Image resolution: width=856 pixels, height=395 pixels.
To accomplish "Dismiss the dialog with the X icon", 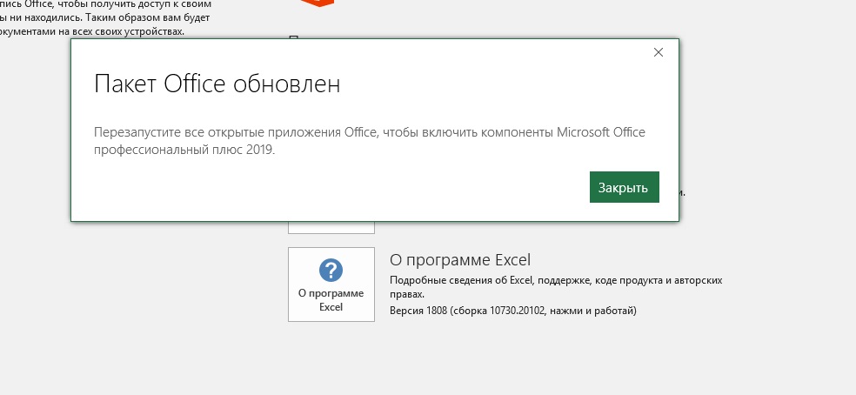I will point(659,52).
